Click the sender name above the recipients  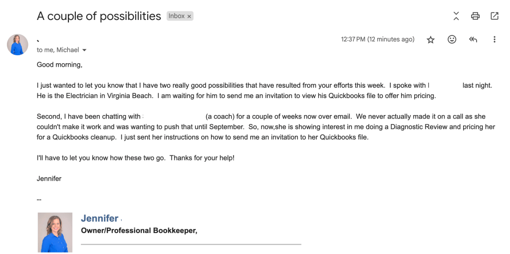pyautogui.click(x=63, y=38)
